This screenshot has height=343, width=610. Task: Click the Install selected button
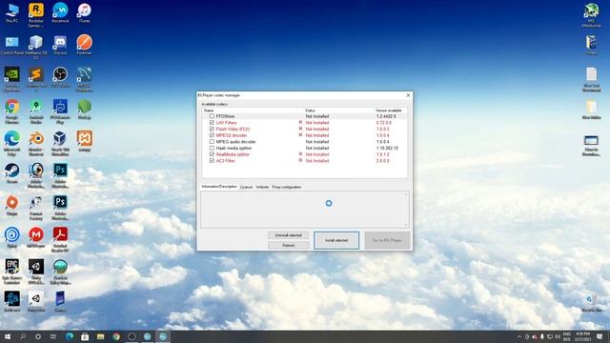[x=336, y=240]
